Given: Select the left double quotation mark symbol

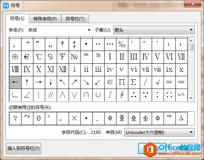Looking at the screenshot, I should click(x=27, y=44).
